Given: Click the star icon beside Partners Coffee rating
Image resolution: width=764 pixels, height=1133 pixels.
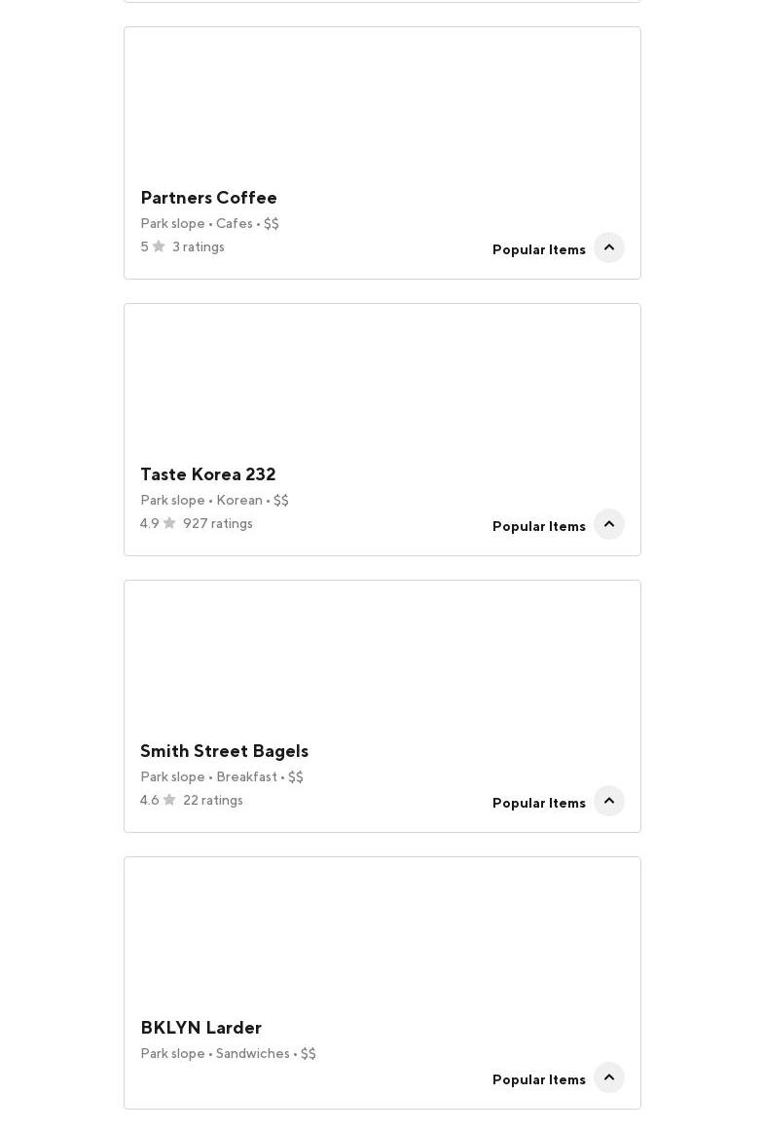Looking at the screenshot, I should [159, 246].
